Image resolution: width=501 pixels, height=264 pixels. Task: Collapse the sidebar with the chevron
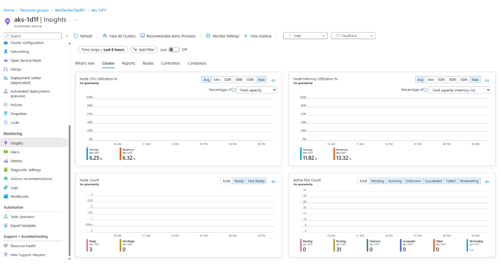67,36
